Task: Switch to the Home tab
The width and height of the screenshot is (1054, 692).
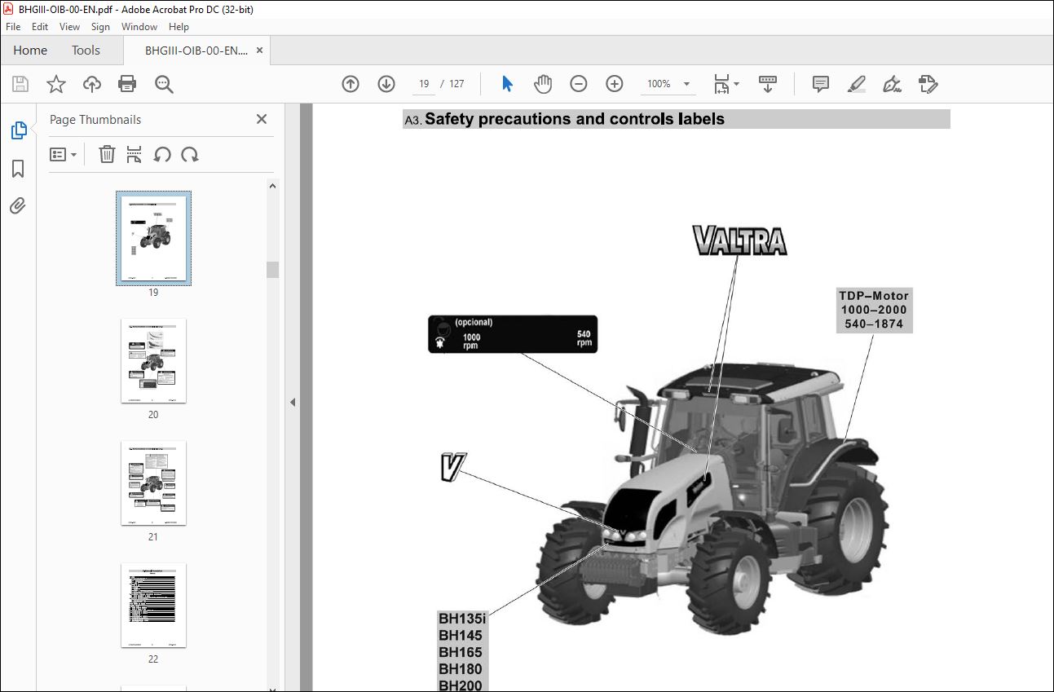Action: (30, 50)
